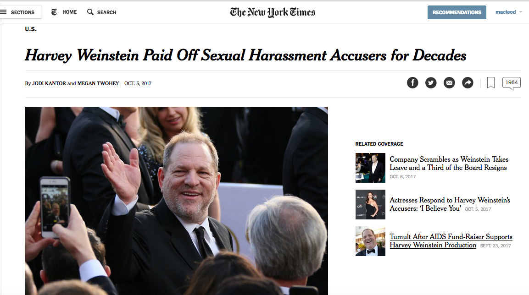Expand the macleod account dropdown
The height and width of the screenshot is (295, 529).
[x=509, y=12]
